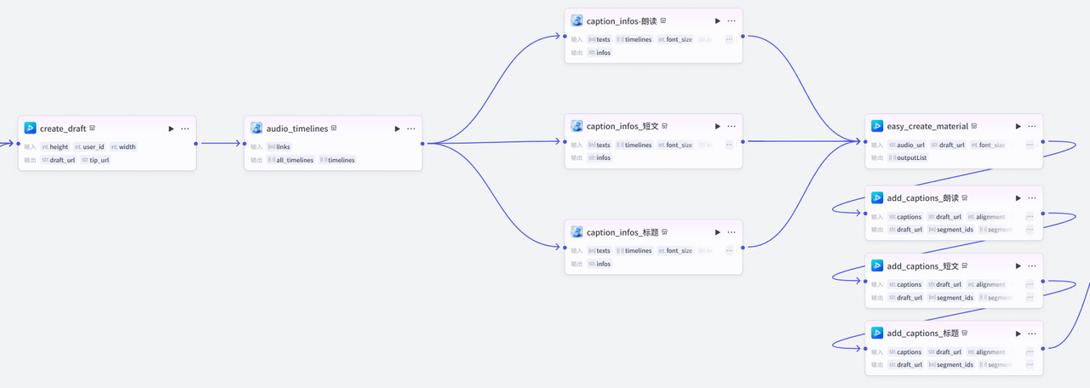Click the badge icon next to easy_create_material
The image size is (1090, 388).
974,126
